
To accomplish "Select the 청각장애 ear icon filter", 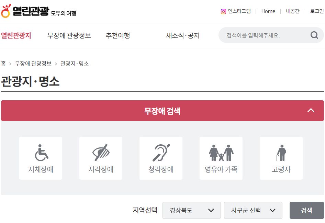I will coord(161,158).
